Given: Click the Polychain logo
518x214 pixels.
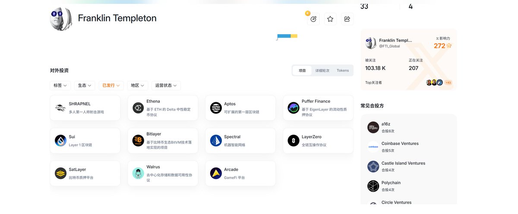Looking at the screenshot, I should coord(373,186).
